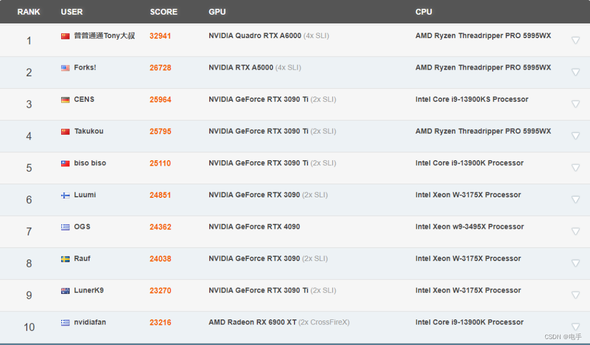
Task: Open score 24038 result
Action: click(x=160, y=259)
